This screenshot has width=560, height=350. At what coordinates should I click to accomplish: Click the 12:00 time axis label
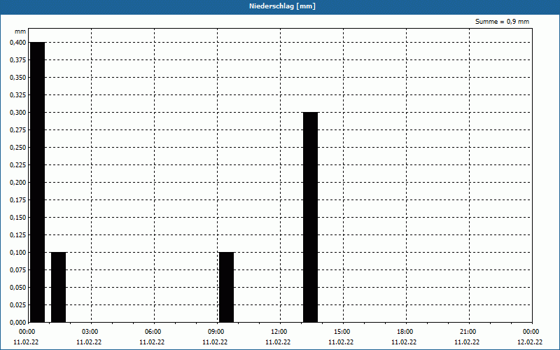pos(279,332)
